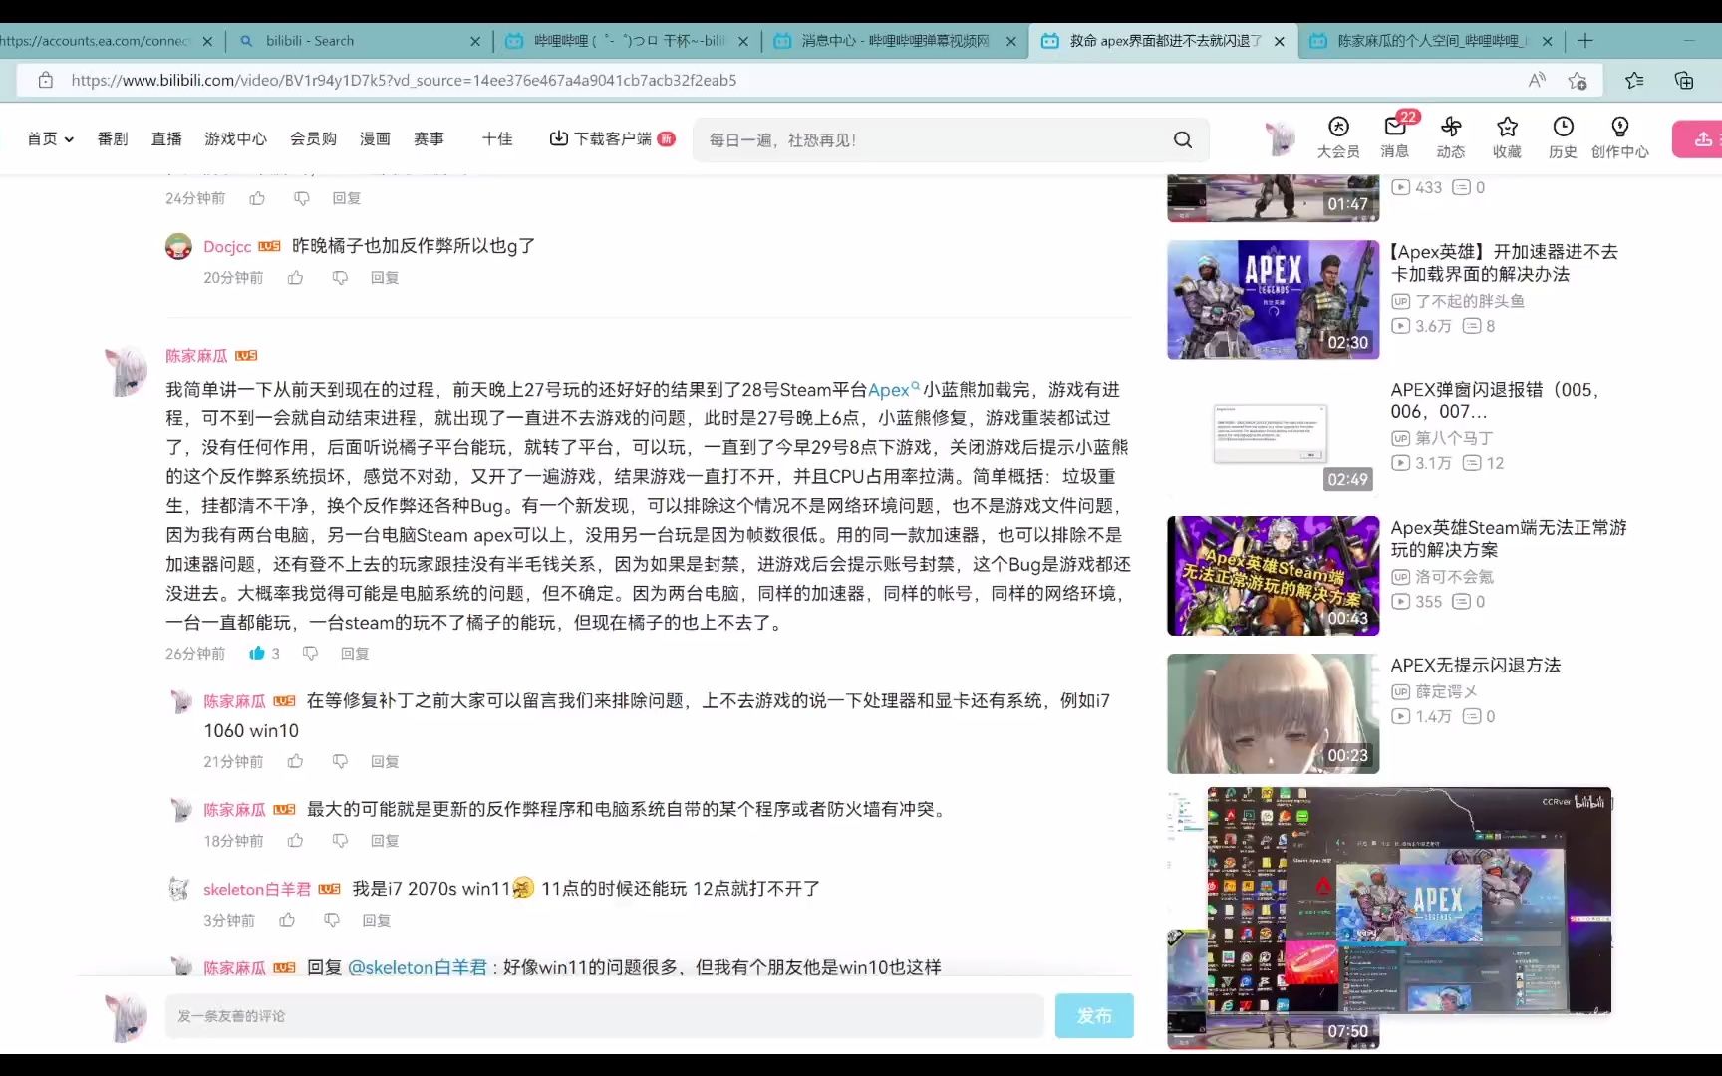Click the browser address bar URL
The image size is (1722, 1076).
404,81
